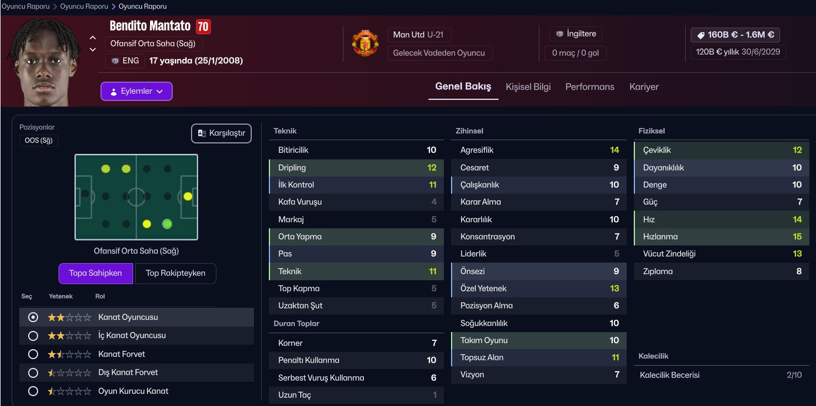Click the flag icon beside ENG
Image resolution: width=816 pixels, height=406 pixels.
tap(115, 61)
